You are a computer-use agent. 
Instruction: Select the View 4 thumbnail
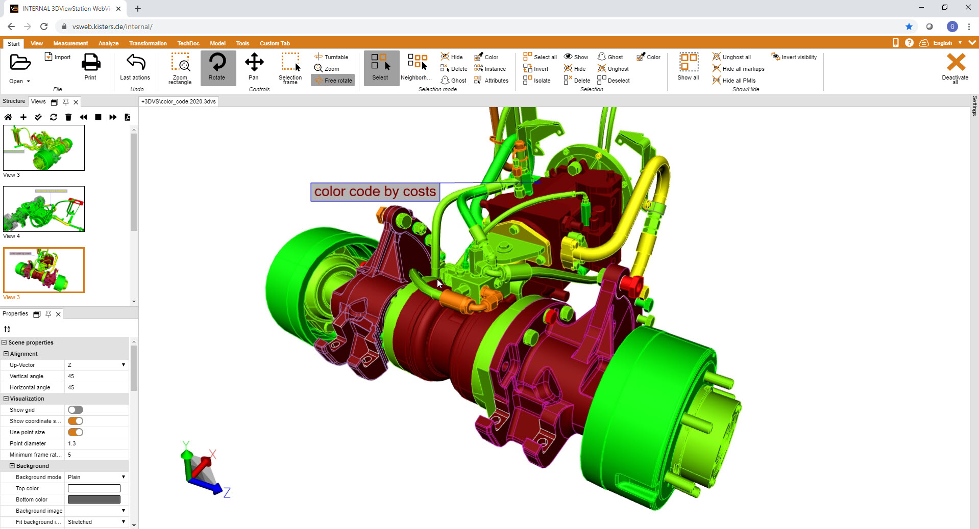click(44, 209)
